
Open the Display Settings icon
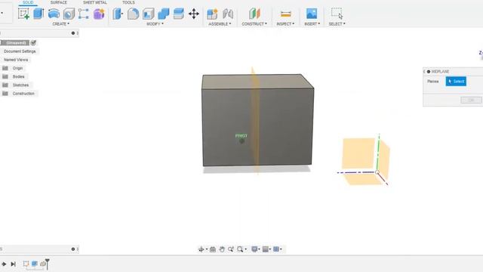click(x=254, y=249)
